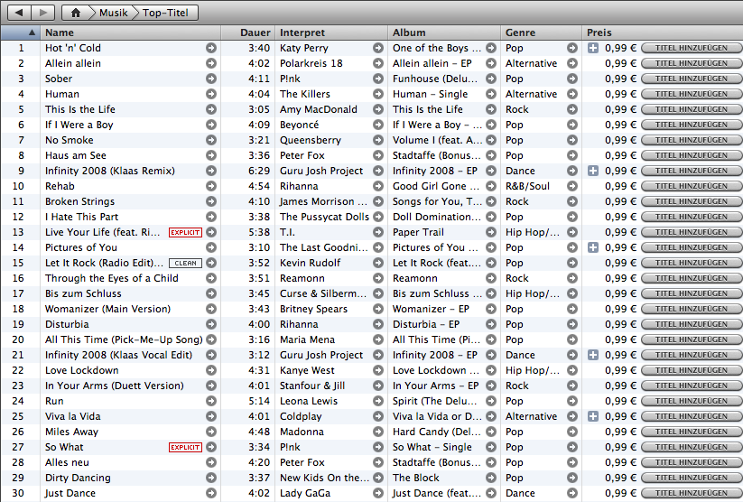Select the artist Leona Lewis
The width and height of the screenshot is (743, 502).
(309, 401)
